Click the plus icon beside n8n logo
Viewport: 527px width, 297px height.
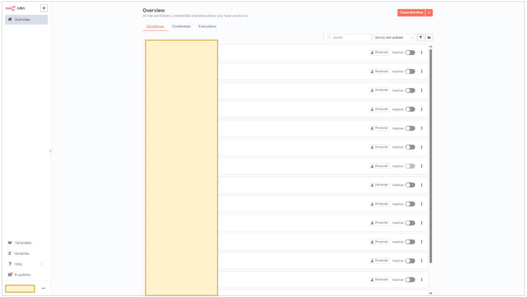tap(44, 8)
